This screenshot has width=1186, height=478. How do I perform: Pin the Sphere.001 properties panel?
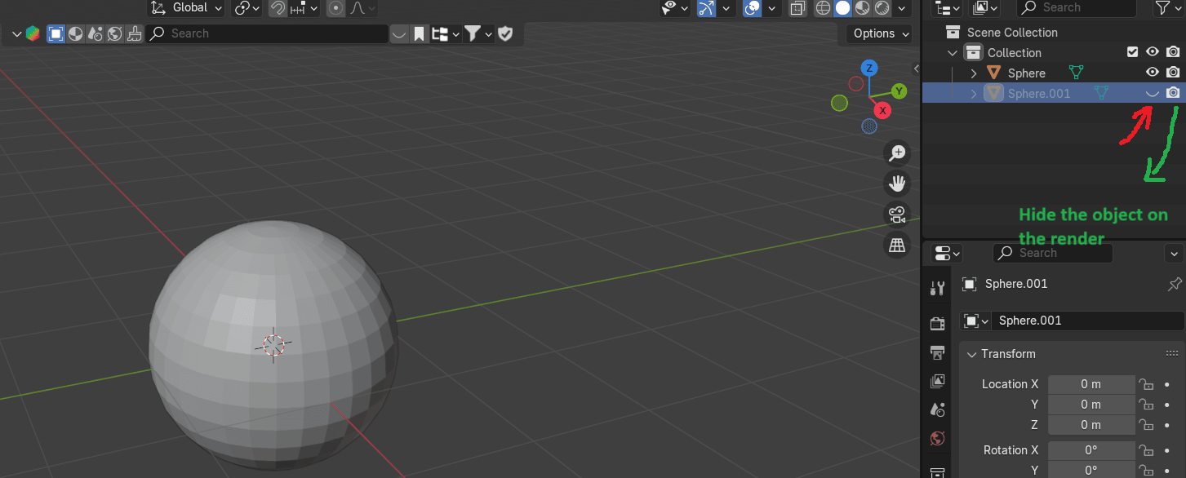click(1175, 284)
